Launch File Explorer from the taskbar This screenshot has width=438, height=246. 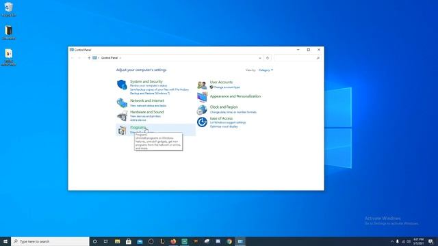pyautogui.click(x=117, y=241)
